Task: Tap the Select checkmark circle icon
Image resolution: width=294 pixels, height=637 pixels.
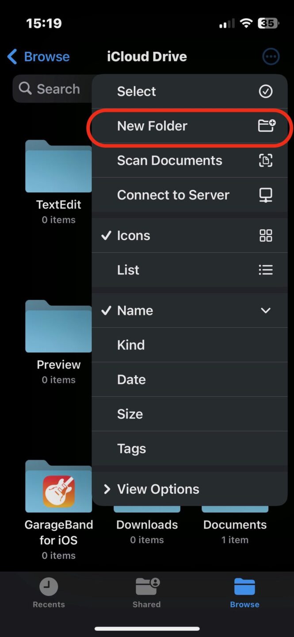Action: 265,92
